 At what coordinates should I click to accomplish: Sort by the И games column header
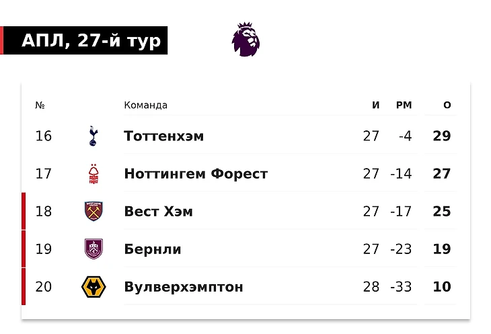point(376,105)
